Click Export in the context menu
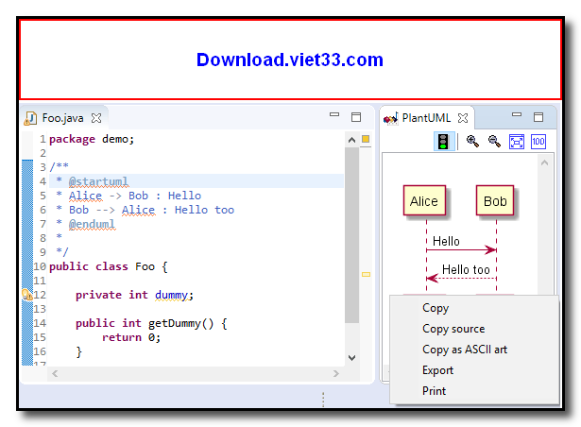This screenshot has height=427, width=581. [x=438, y=370]
